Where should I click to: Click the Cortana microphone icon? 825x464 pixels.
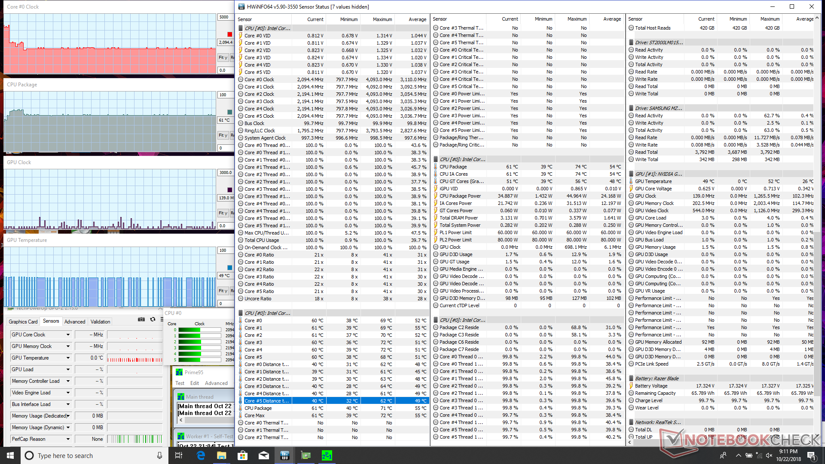pyautogui.click(x=159, y=455)
